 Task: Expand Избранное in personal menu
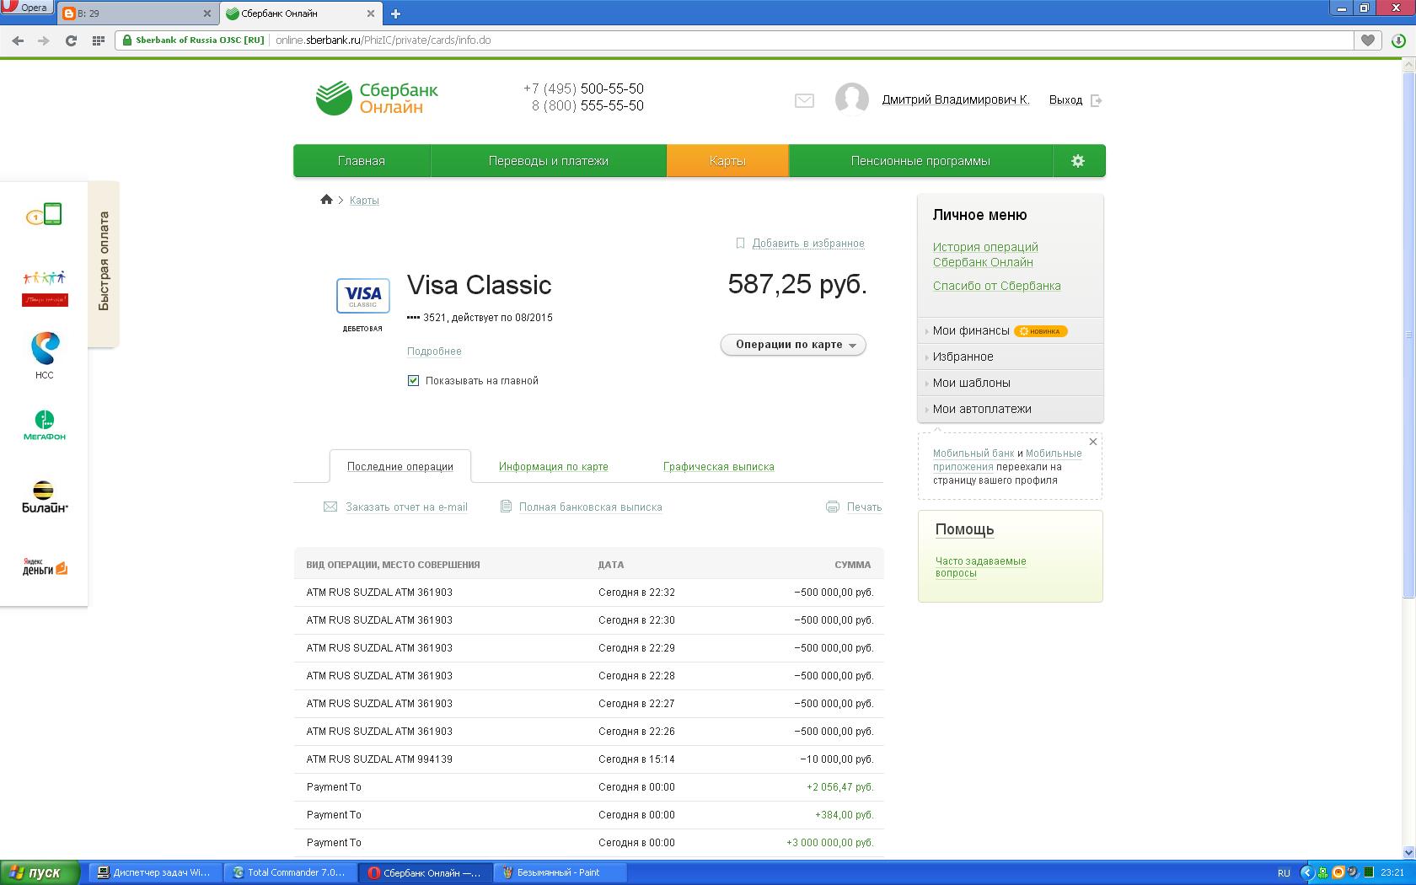point(963,357)
